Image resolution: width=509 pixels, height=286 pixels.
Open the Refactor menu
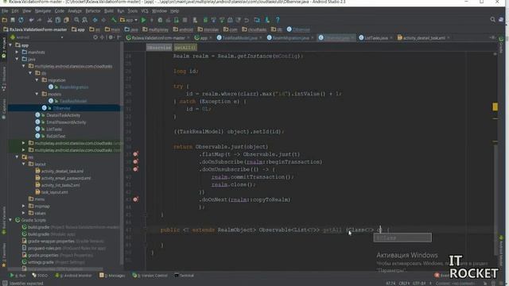click(93, 10)
